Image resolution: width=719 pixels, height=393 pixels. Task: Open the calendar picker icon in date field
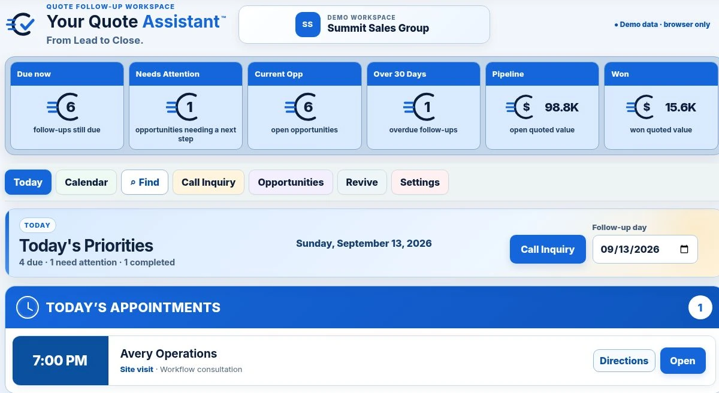click(x=684, y=249)
